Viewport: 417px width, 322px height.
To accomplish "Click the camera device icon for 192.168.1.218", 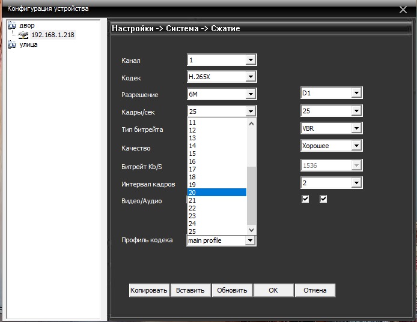I will pyautogui.click(x=23, y=35).
